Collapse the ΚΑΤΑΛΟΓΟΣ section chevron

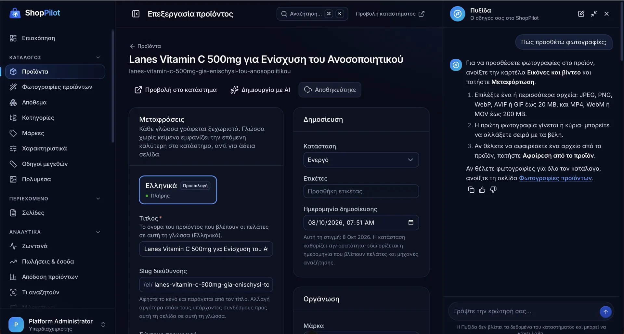click(x=98, y=58)
